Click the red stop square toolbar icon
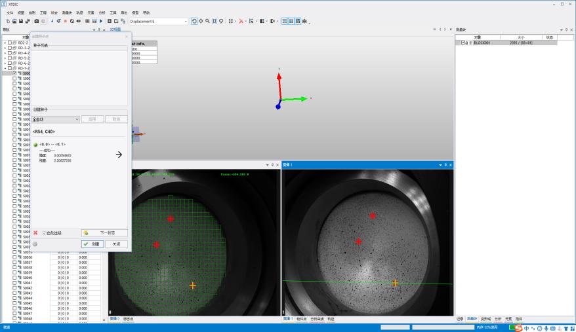This screenshot has width=576, height=332. pos(66,21)
